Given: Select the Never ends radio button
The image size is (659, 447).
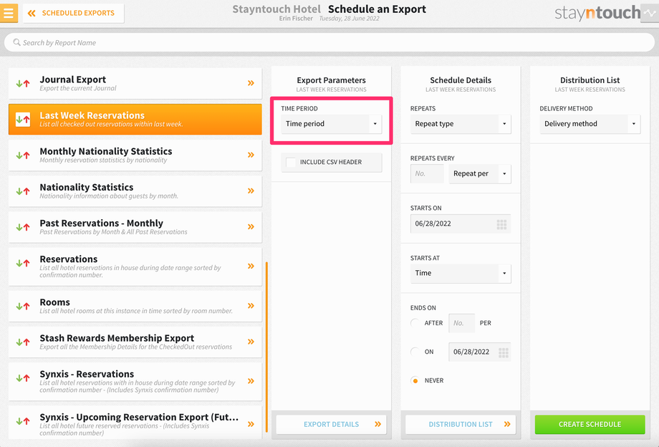Looking at the screenshot, I should click(415, 380).
